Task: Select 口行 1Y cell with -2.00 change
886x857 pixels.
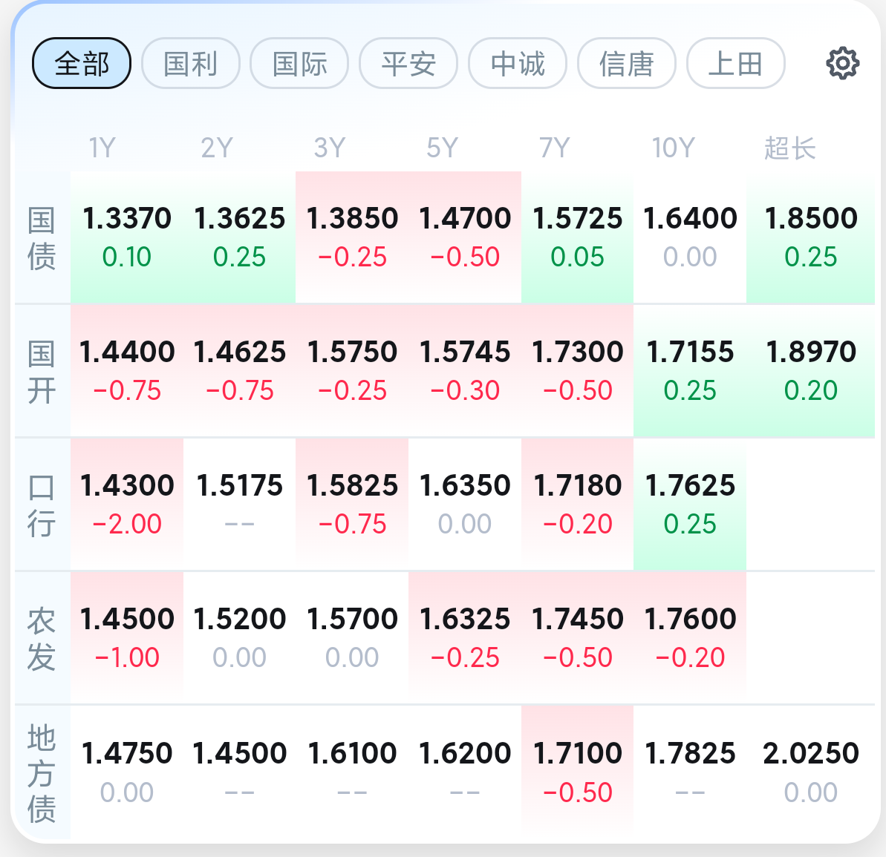Action: (126, 504)
